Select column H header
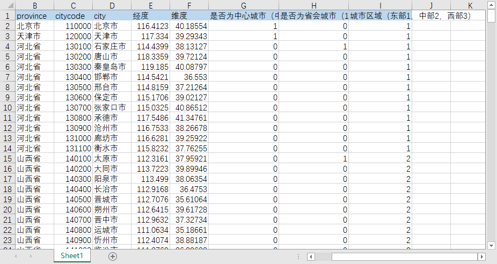 [313, 5]
